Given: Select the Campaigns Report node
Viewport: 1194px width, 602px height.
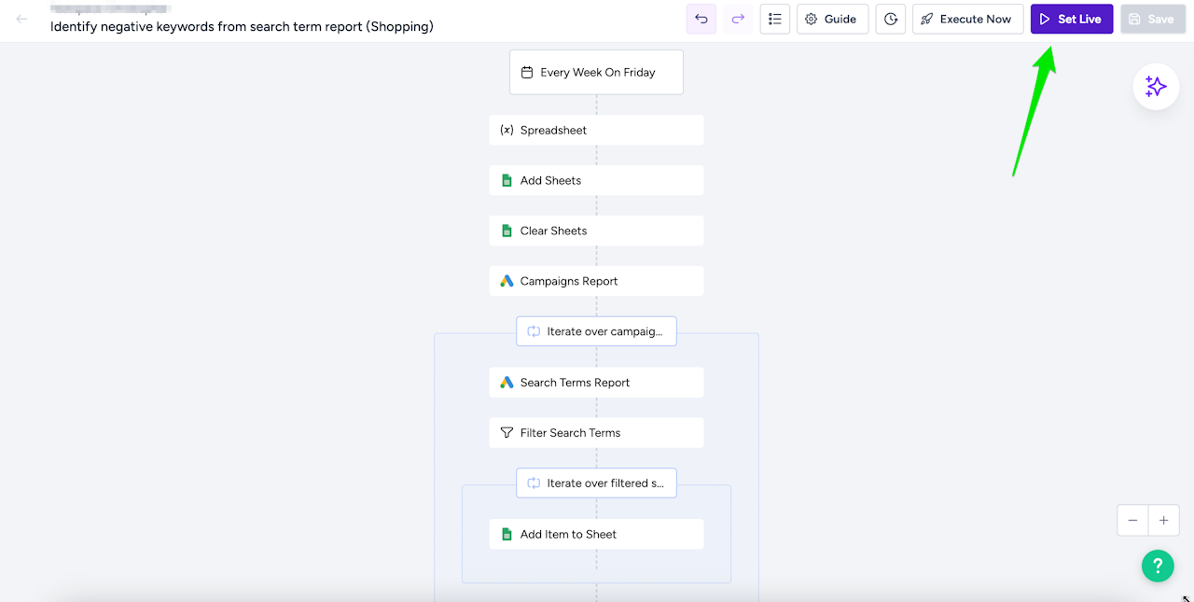Looking at the screenshot, I should tap(596, 281).
